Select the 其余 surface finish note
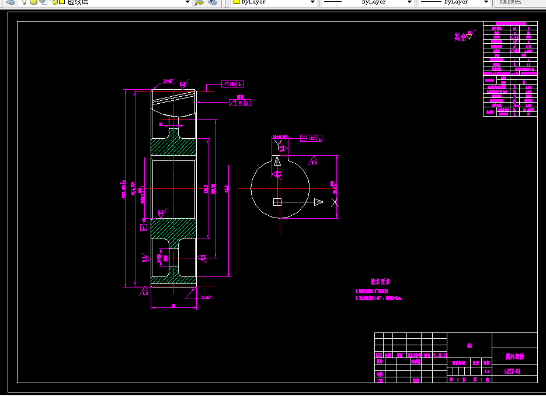The width and height of the screenshot is (546, 396). point(464,36)
